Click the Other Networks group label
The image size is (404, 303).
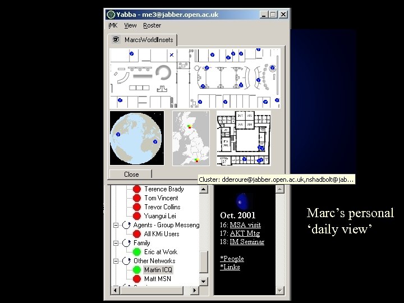tap(154, 261)
